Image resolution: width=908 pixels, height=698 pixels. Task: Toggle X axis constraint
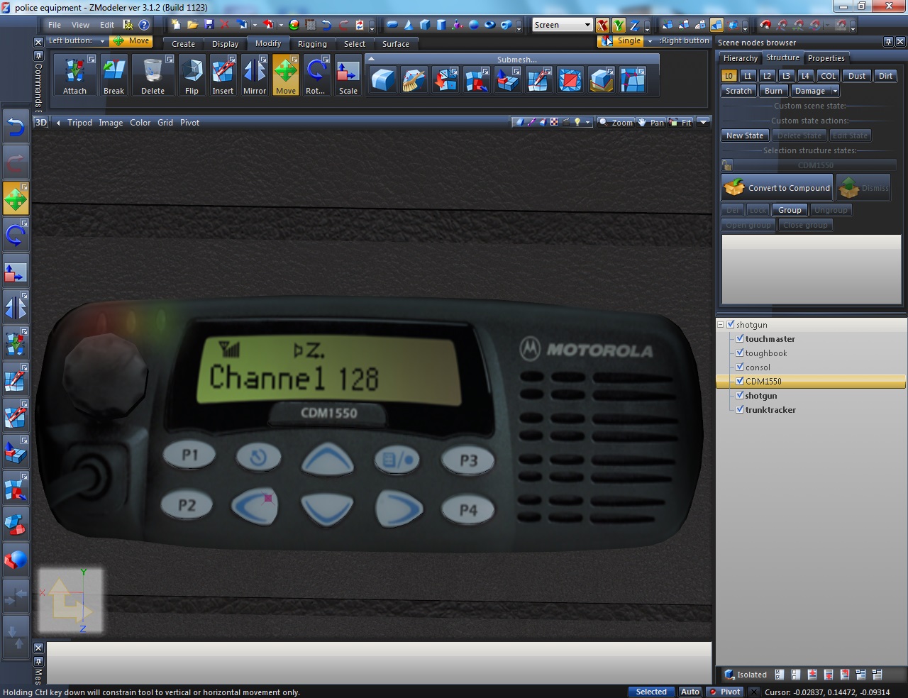click(x=602, y=26)
